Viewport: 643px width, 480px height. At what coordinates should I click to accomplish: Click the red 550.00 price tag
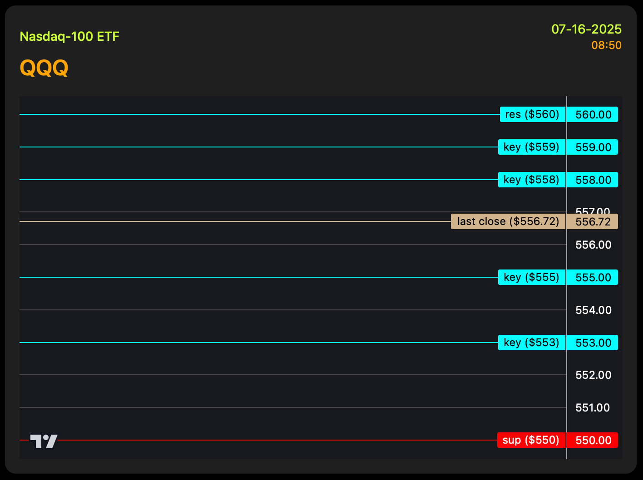(593, 440)
